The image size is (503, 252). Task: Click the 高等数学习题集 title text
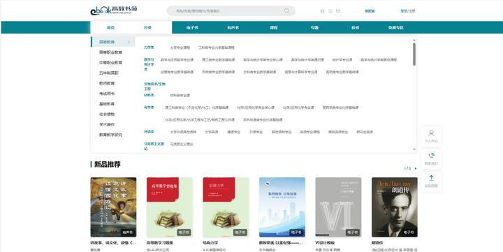160,243
